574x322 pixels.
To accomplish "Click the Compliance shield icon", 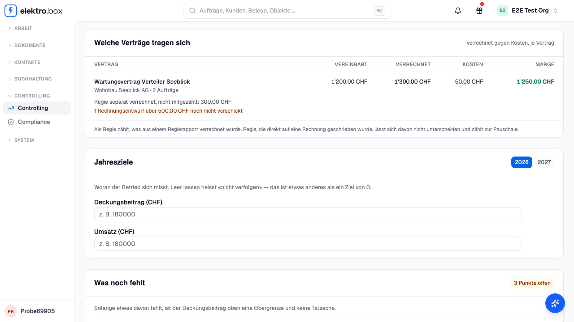I will click(11, 122).
